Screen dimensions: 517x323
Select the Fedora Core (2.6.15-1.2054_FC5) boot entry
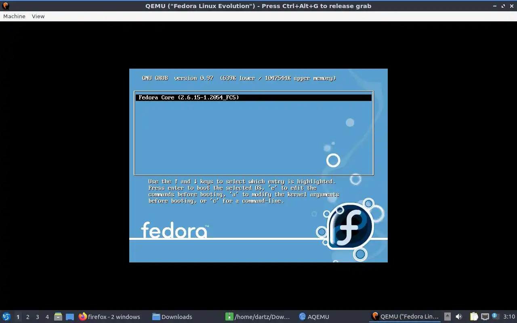tap(253, 97)
